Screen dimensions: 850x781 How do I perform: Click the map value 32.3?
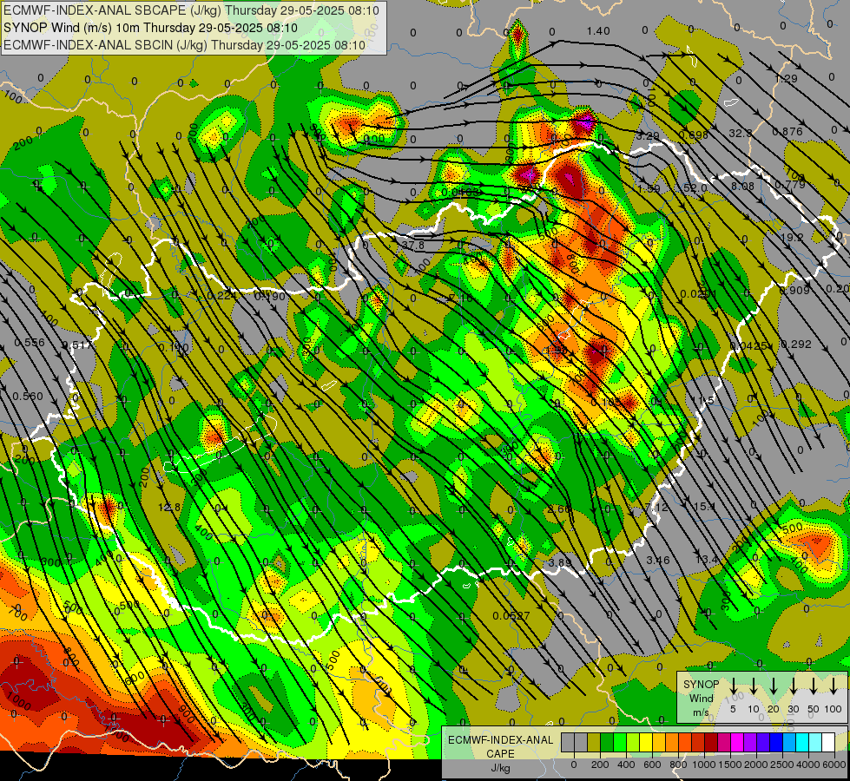tap(741, 133)
